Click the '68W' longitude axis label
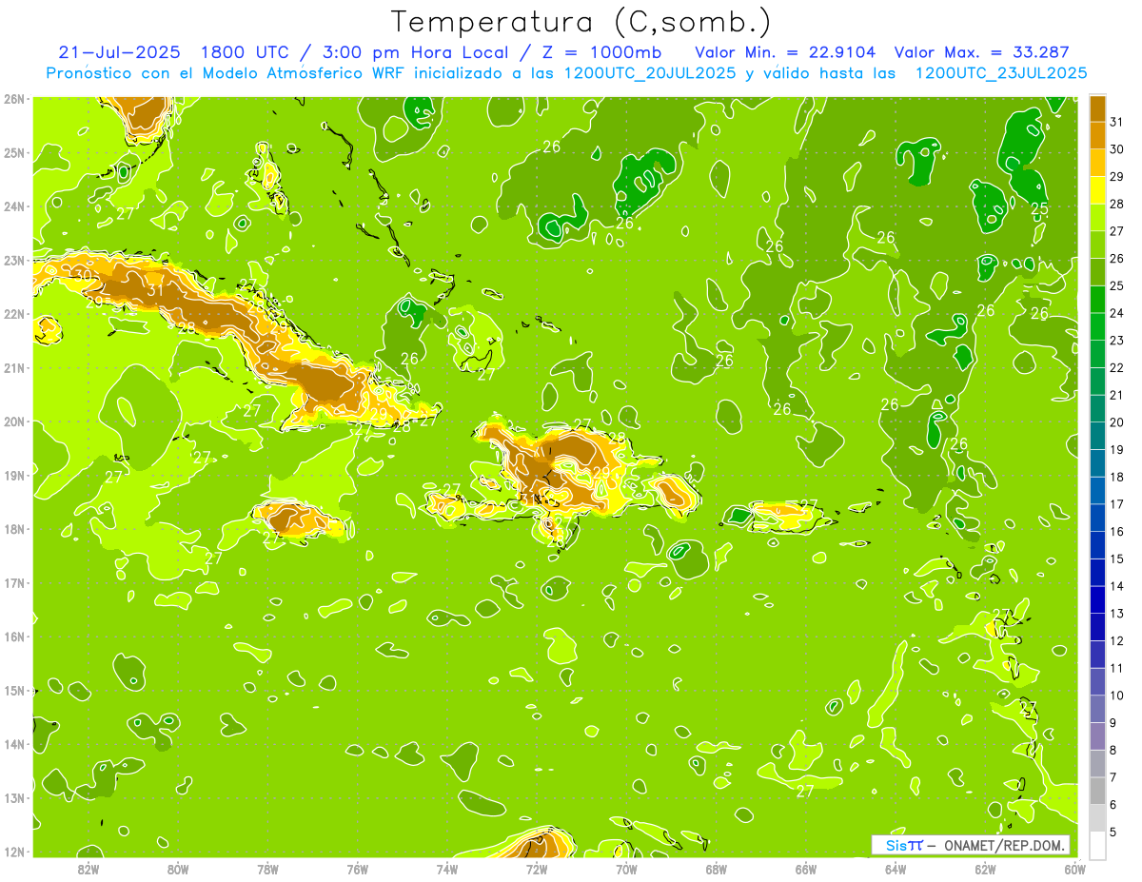 point(717,869)
